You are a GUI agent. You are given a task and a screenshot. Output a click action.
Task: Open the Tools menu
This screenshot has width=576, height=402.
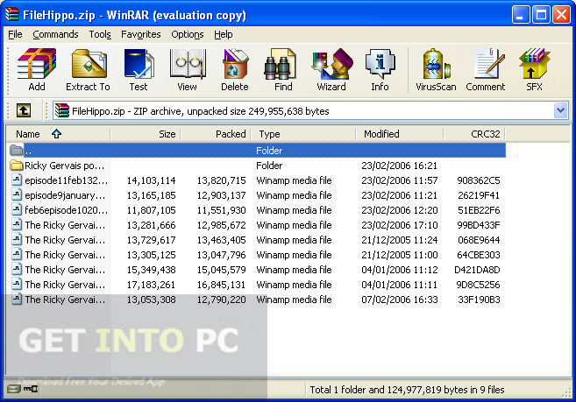(x=100, y=34)
